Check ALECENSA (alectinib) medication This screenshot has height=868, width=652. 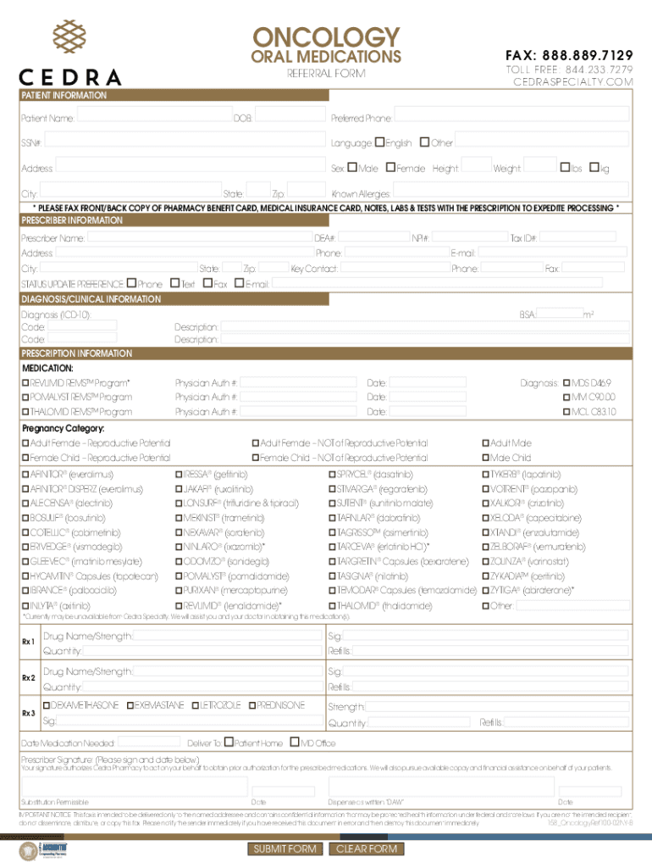25,504
